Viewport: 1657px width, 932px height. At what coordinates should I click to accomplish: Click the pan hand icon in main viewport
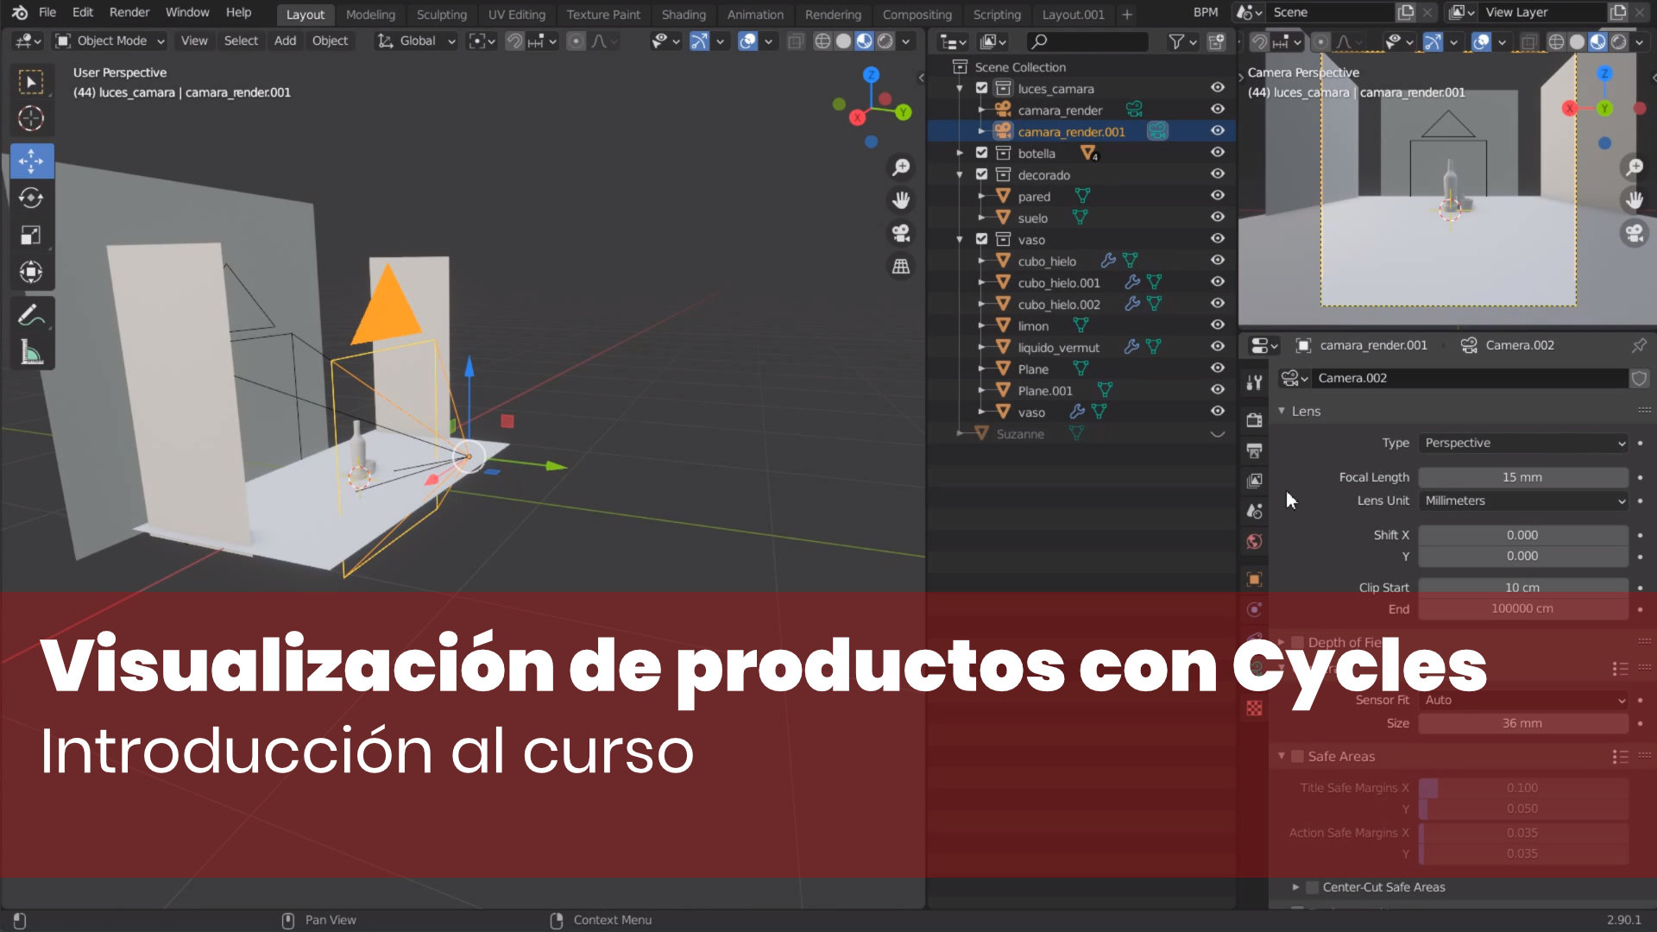click(901, 200)
